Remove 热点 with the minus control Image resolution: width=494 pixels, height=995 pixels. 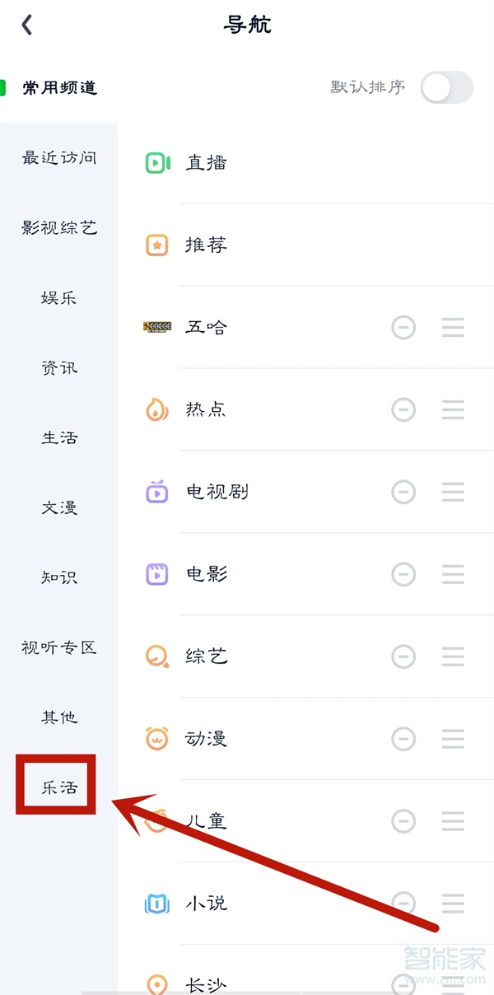coord(403,409)
